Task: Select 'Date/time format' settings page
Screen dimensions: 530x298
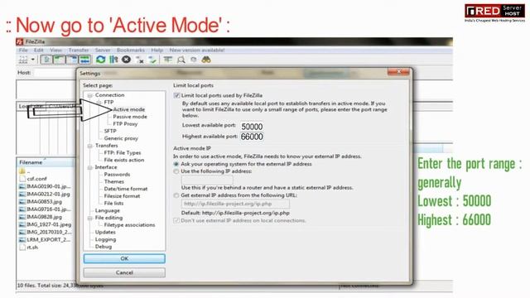Action: [x=126, y=189]
